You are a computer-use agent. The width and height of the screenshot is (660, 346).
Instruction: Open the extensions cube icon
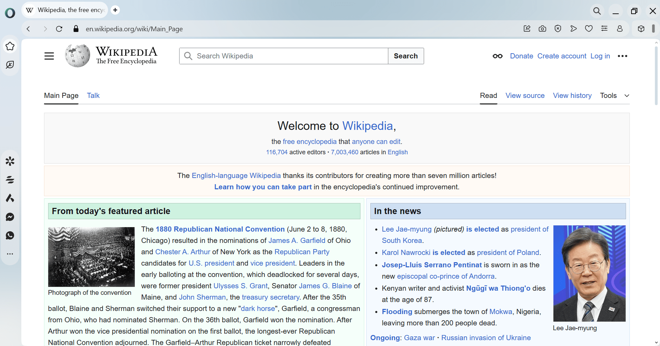tap(641, 29)
